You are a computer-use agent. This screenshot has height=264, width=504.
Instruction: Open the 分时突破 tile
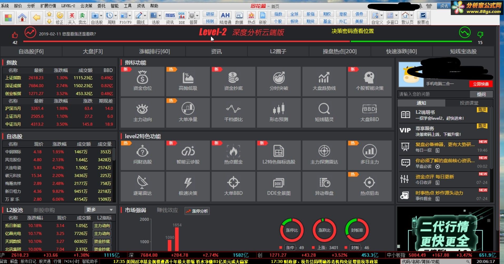279,81
